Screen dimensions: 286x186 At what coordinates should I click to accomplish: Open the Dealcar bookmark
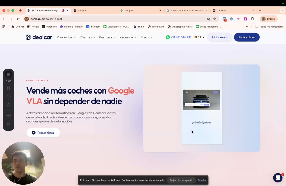coord(18,27)
